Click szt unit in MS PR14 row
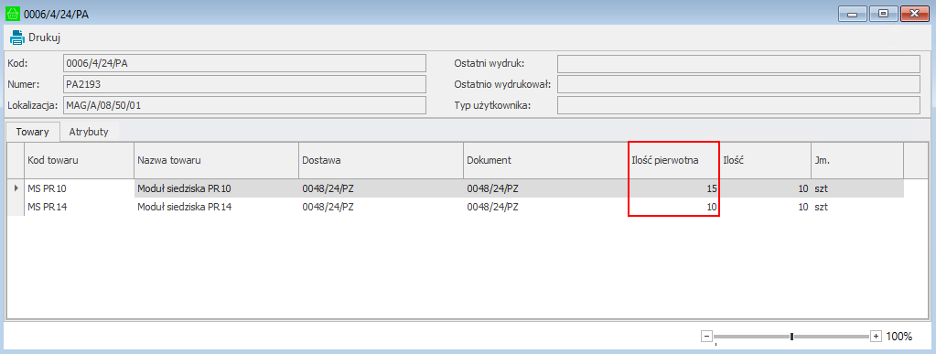 857,207
